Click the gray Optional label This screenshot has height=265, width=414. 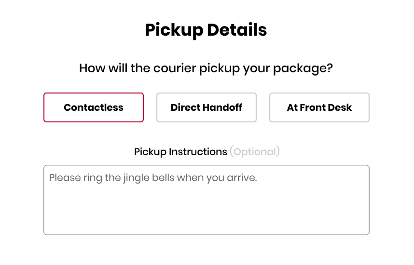tap(255, 152)
